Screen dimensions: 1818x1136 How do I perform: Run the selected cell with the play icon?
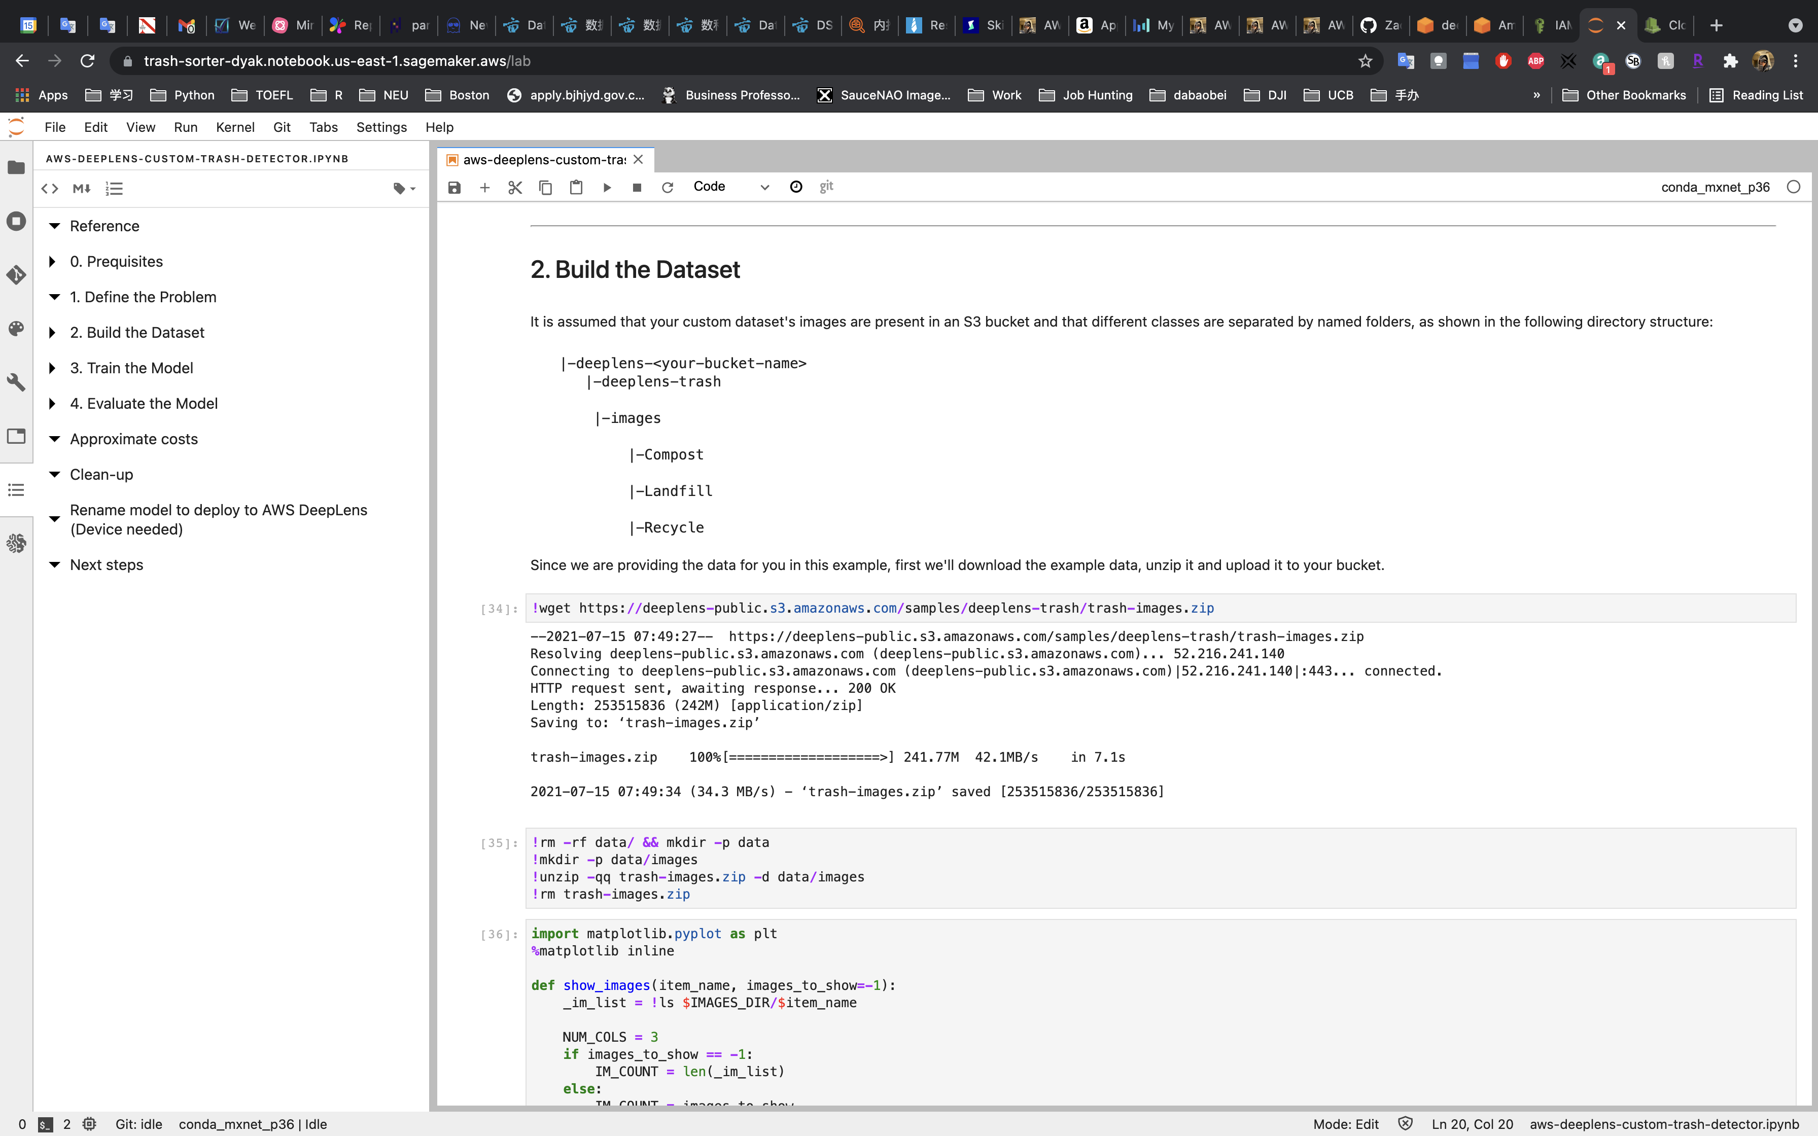[607, 187]
